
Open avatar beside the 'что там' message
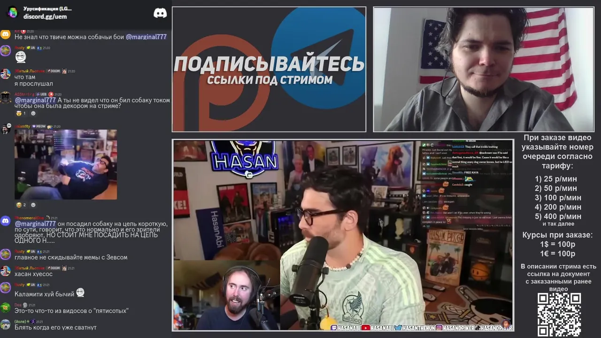5,74
